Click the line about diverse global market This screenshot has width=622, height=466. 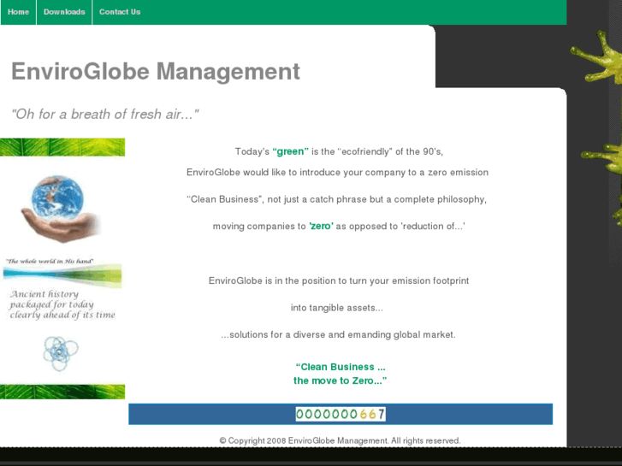click(338, 334)
